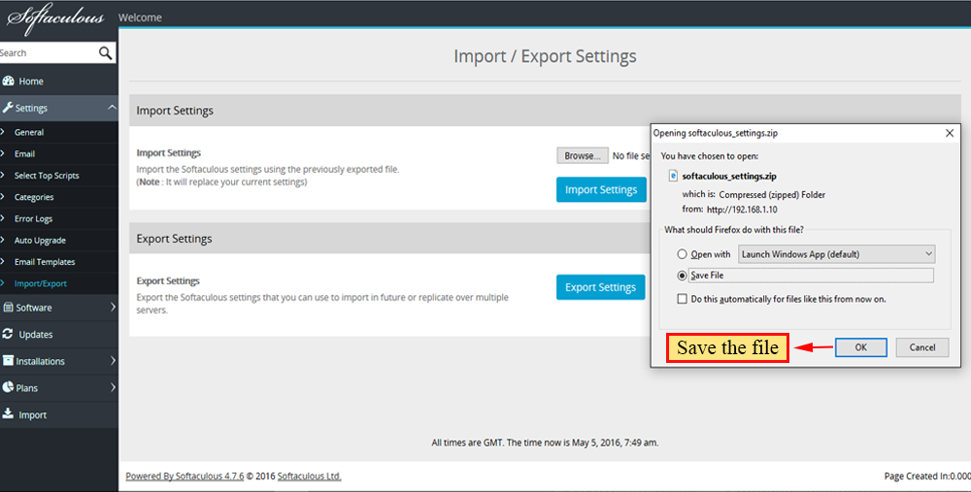The width and height of the screenshot is (971, 492).
Task: Click the Plans pie chart icon
Action: 8,387
